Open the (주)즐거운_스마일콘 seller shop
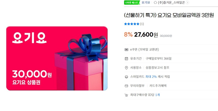This screenshot has width=218, height=111. pyautogui.click(x=171, y=2)
